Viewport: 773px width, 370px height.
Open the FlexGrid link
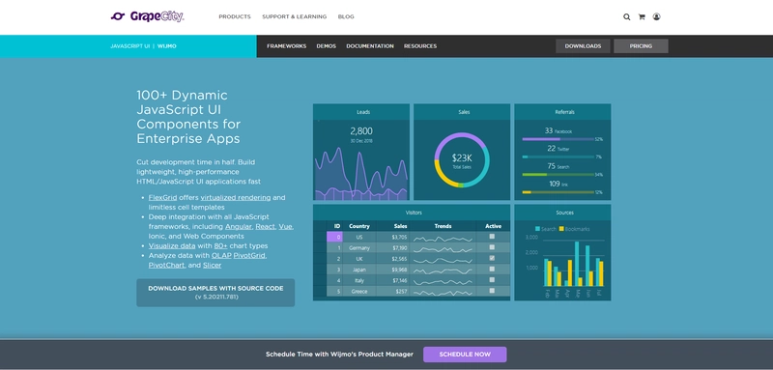click(162, 198)
